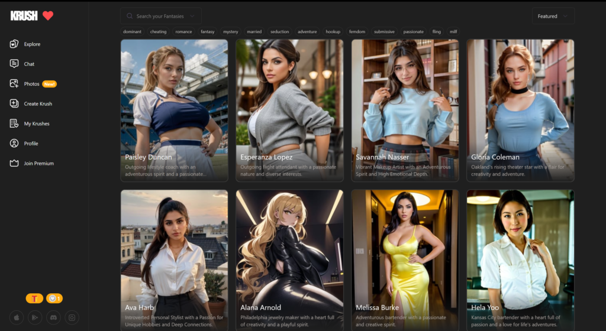Click the red heart logo icon
This screenshot has height=331, width=606.
point(48,16)
